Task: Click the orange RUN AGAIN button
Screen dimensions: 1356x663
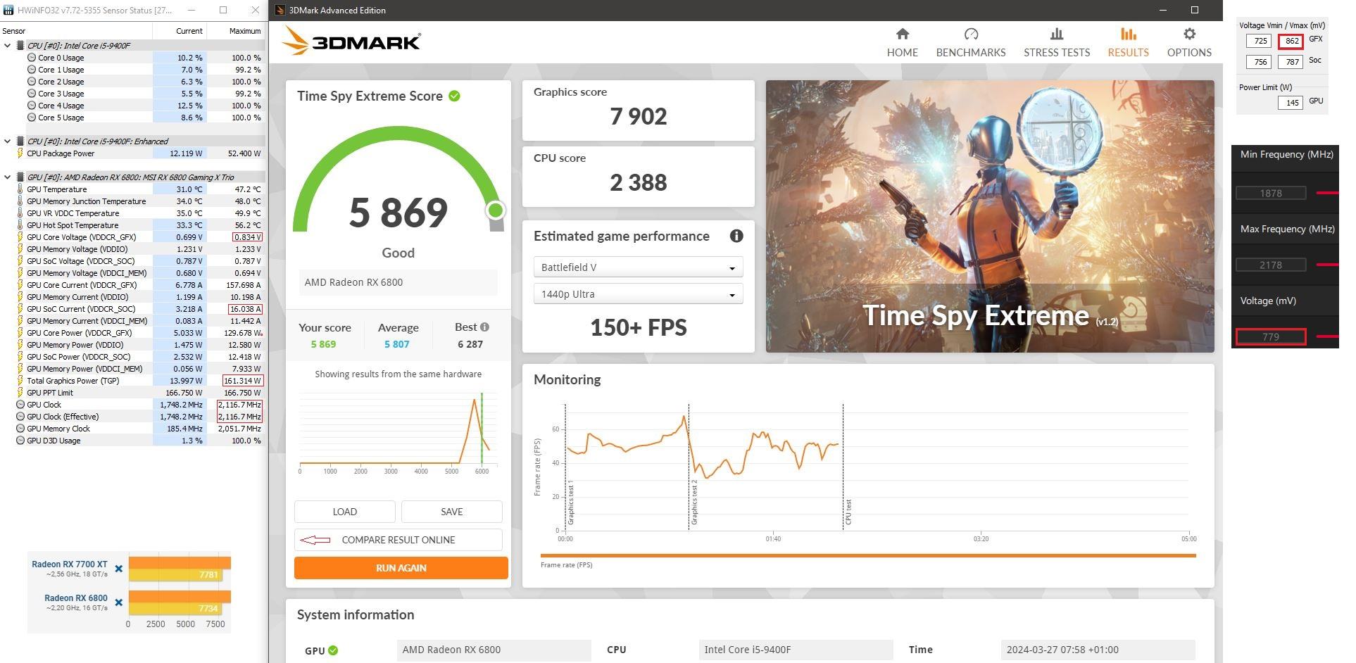Action: (x=401, y=568)
